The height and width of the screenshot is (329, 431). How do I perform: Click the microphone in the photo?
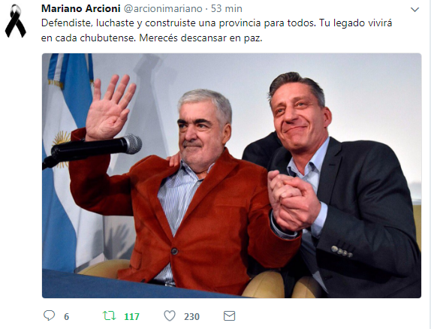click(92, 150)
